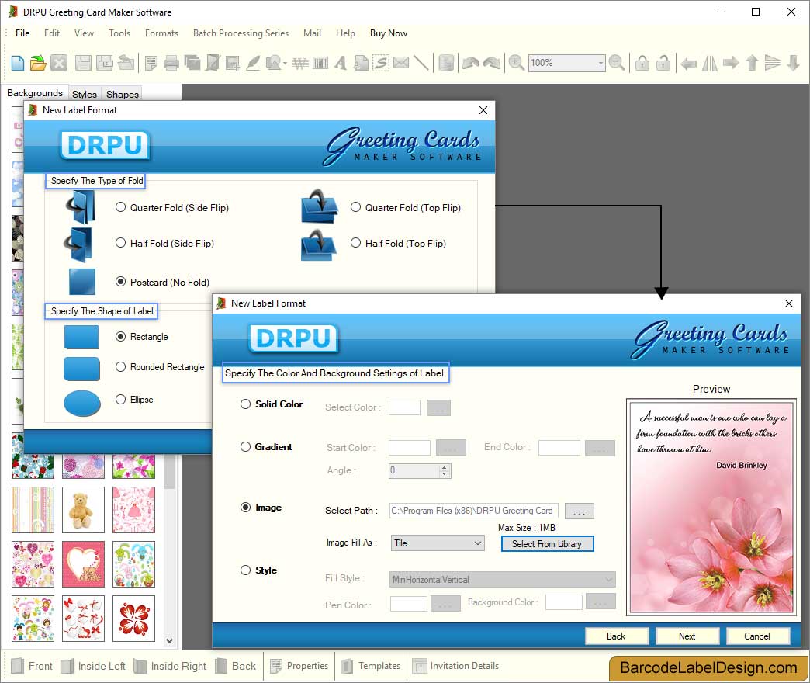This screenshot has width=810, height=683.
Task: Click the Zoom Out magnifier icon
Action: pyautogui.click(x=617, y=63)
